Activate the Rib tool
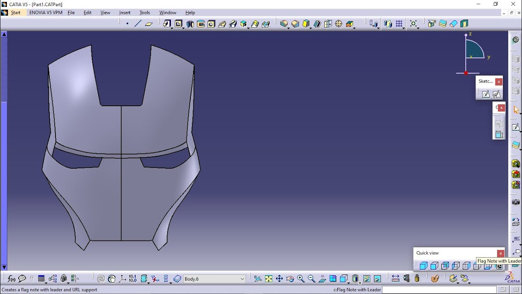The height and width of the screenshot is (294, 522). (x=222, y=24)
